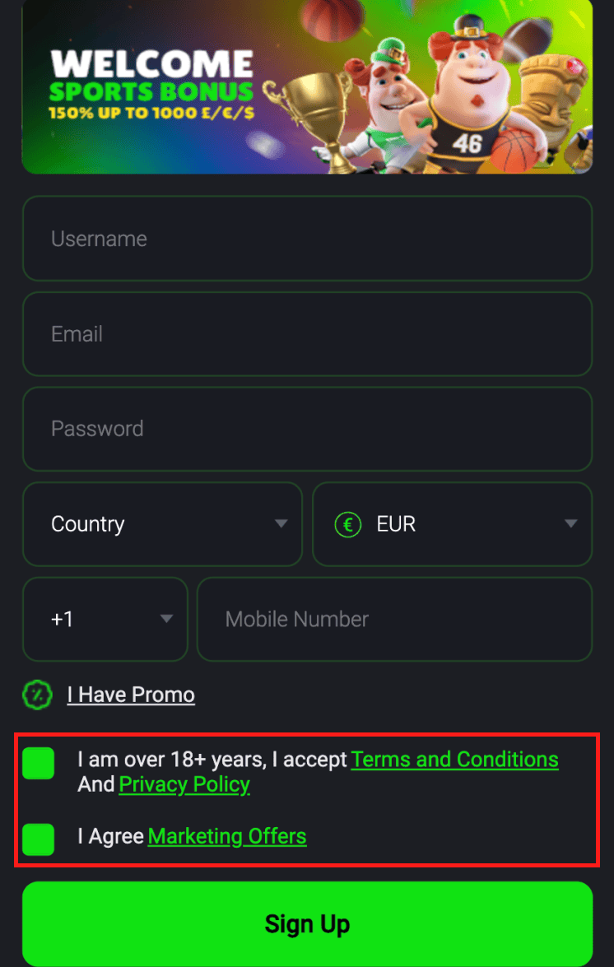Open the Marketing Offers link
This screenshot has height=967, width=614.
point(227,837)
